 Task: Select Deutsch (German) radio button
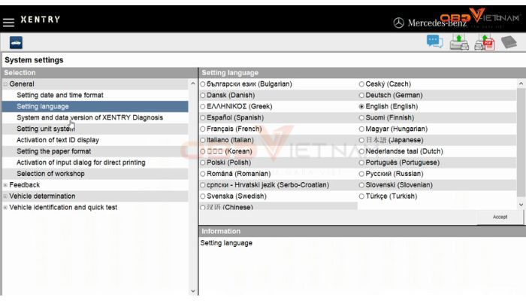pos(361,96)
